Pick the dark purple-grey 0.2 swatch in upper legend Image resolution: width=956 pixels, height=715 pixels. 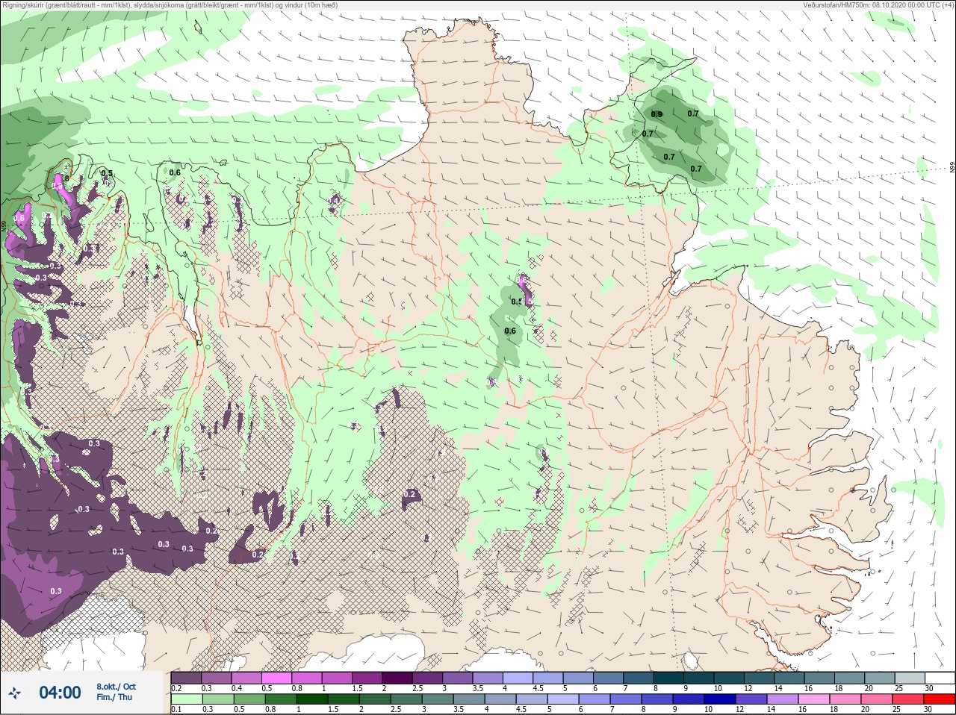click(186, 678)
